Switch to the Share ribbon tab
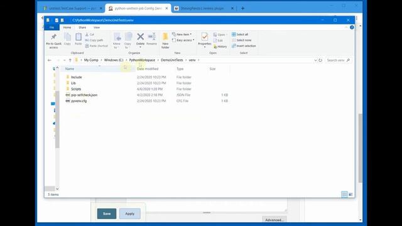This screenshot has width=402, height=226. (x=82, y=28)
